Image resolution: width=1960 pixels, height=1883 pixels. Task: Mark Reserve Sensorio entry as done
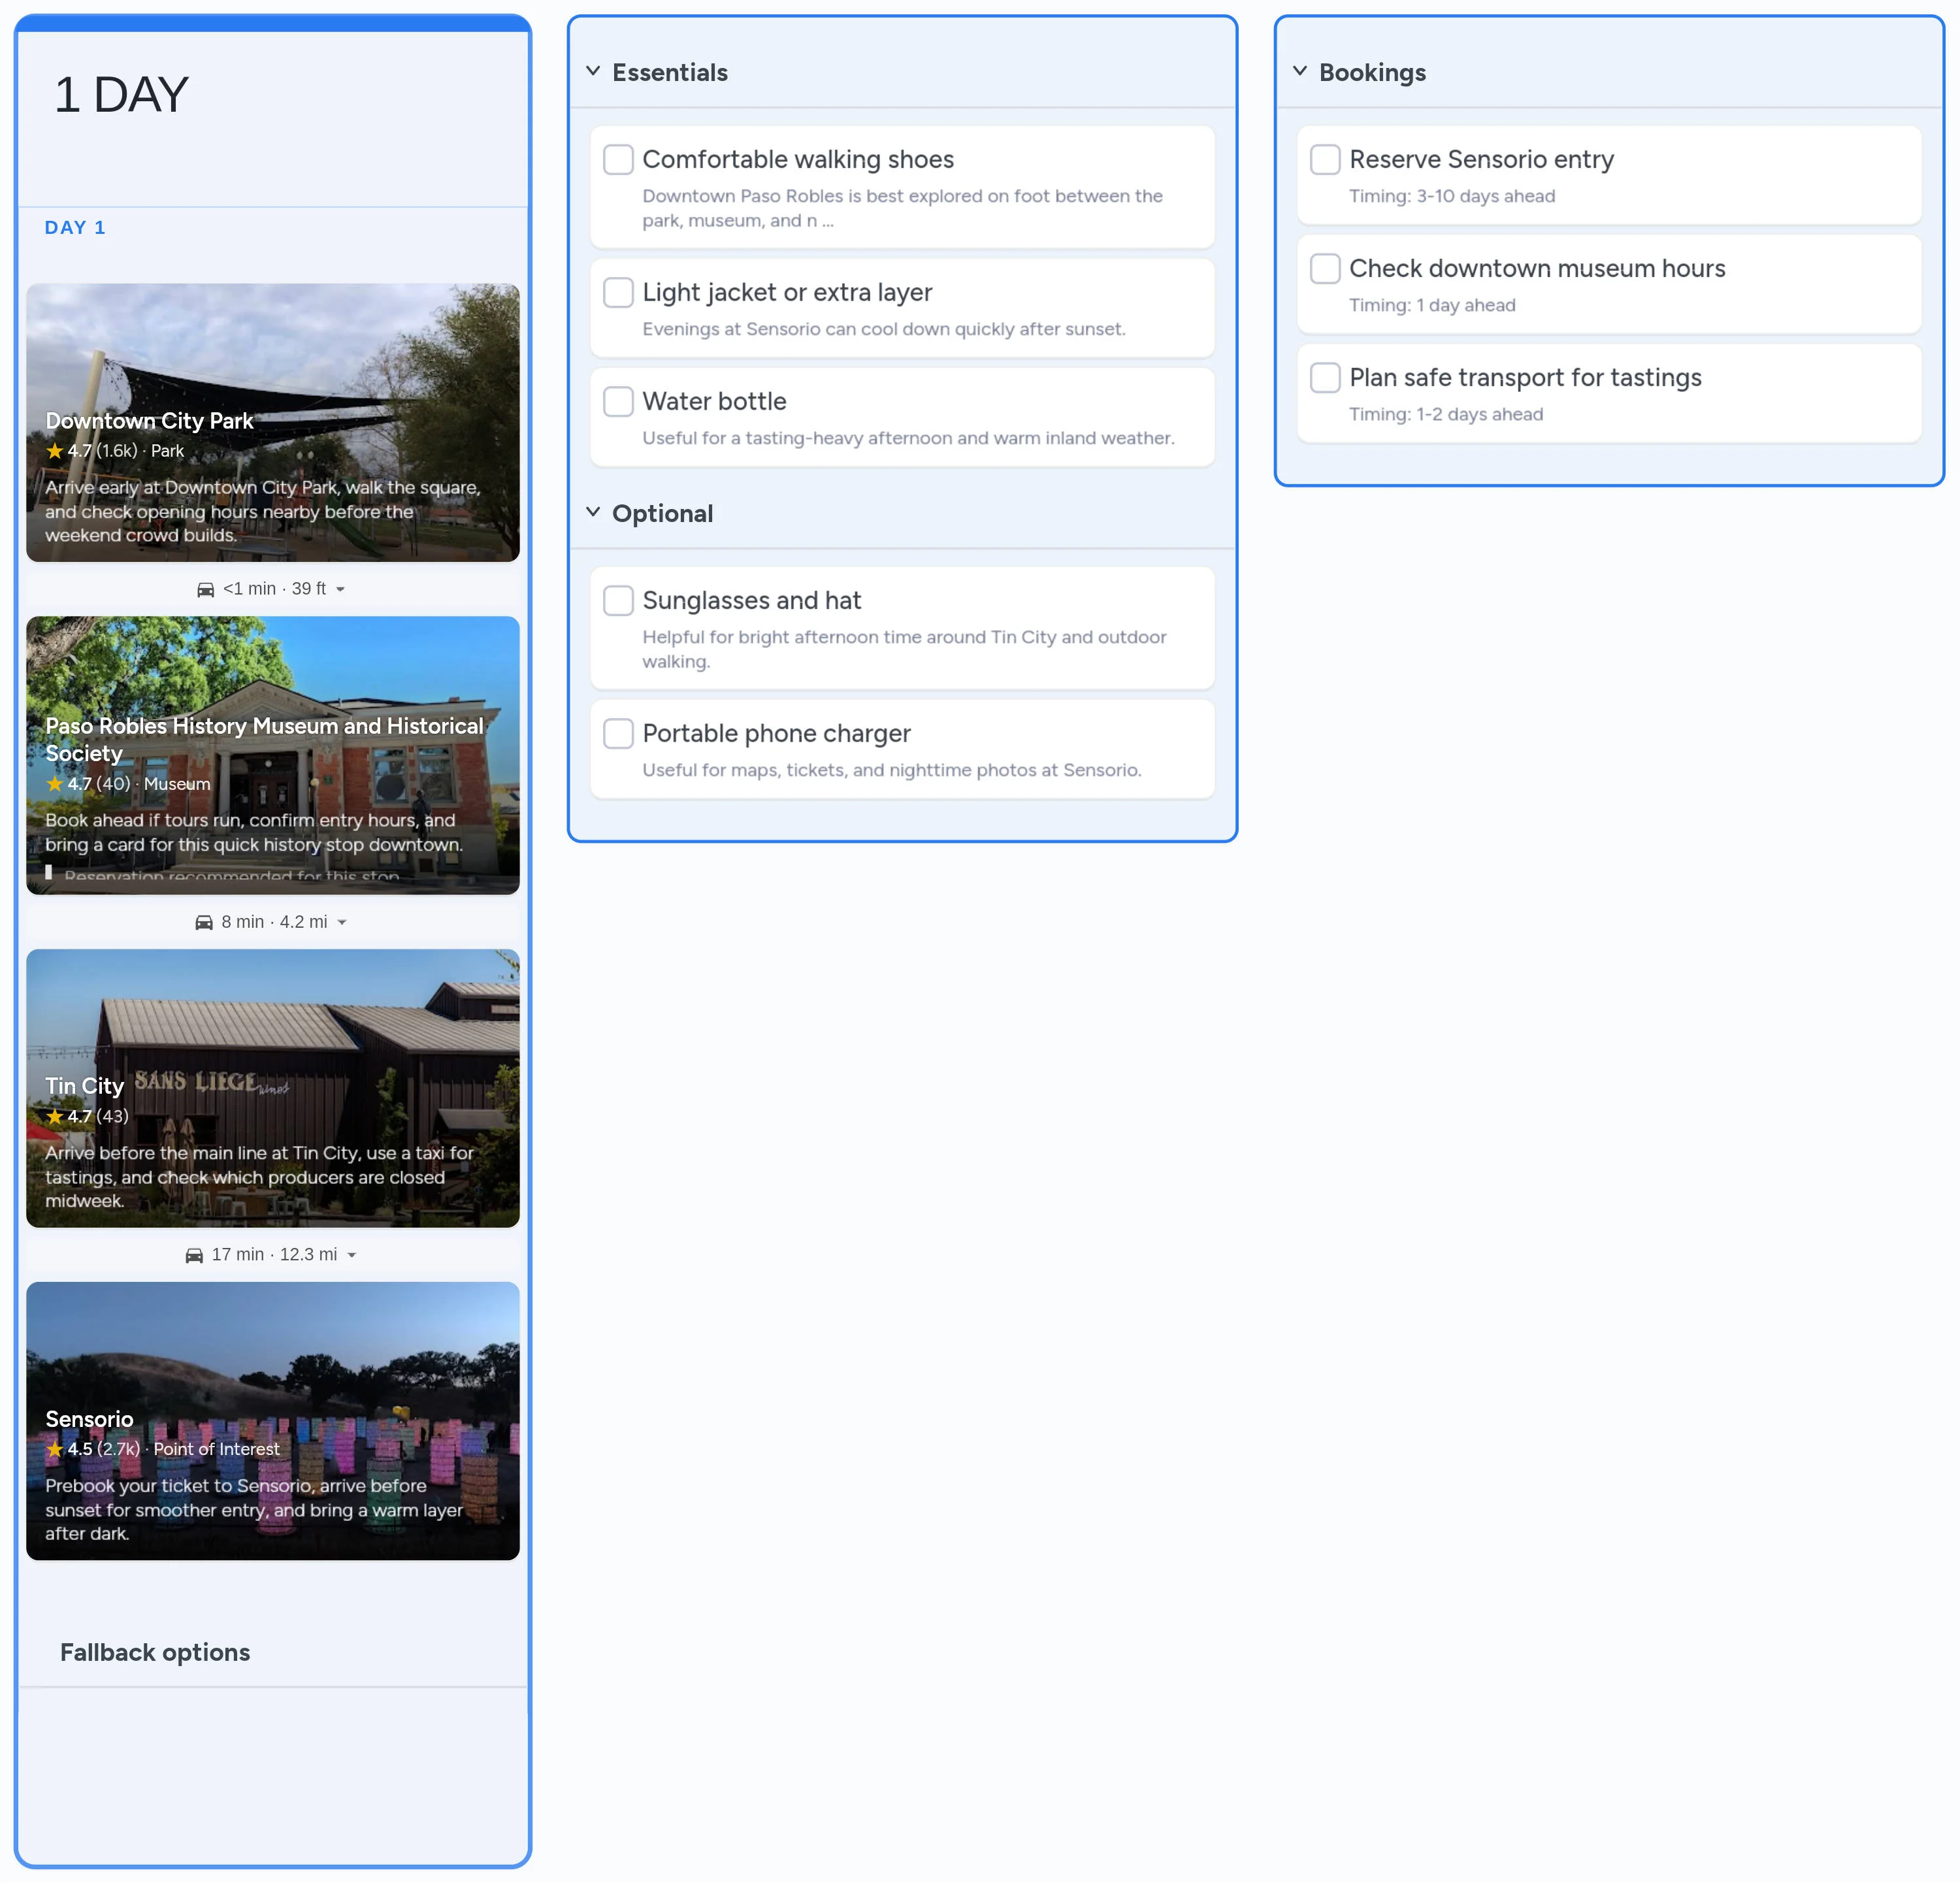pos(1325,159)
